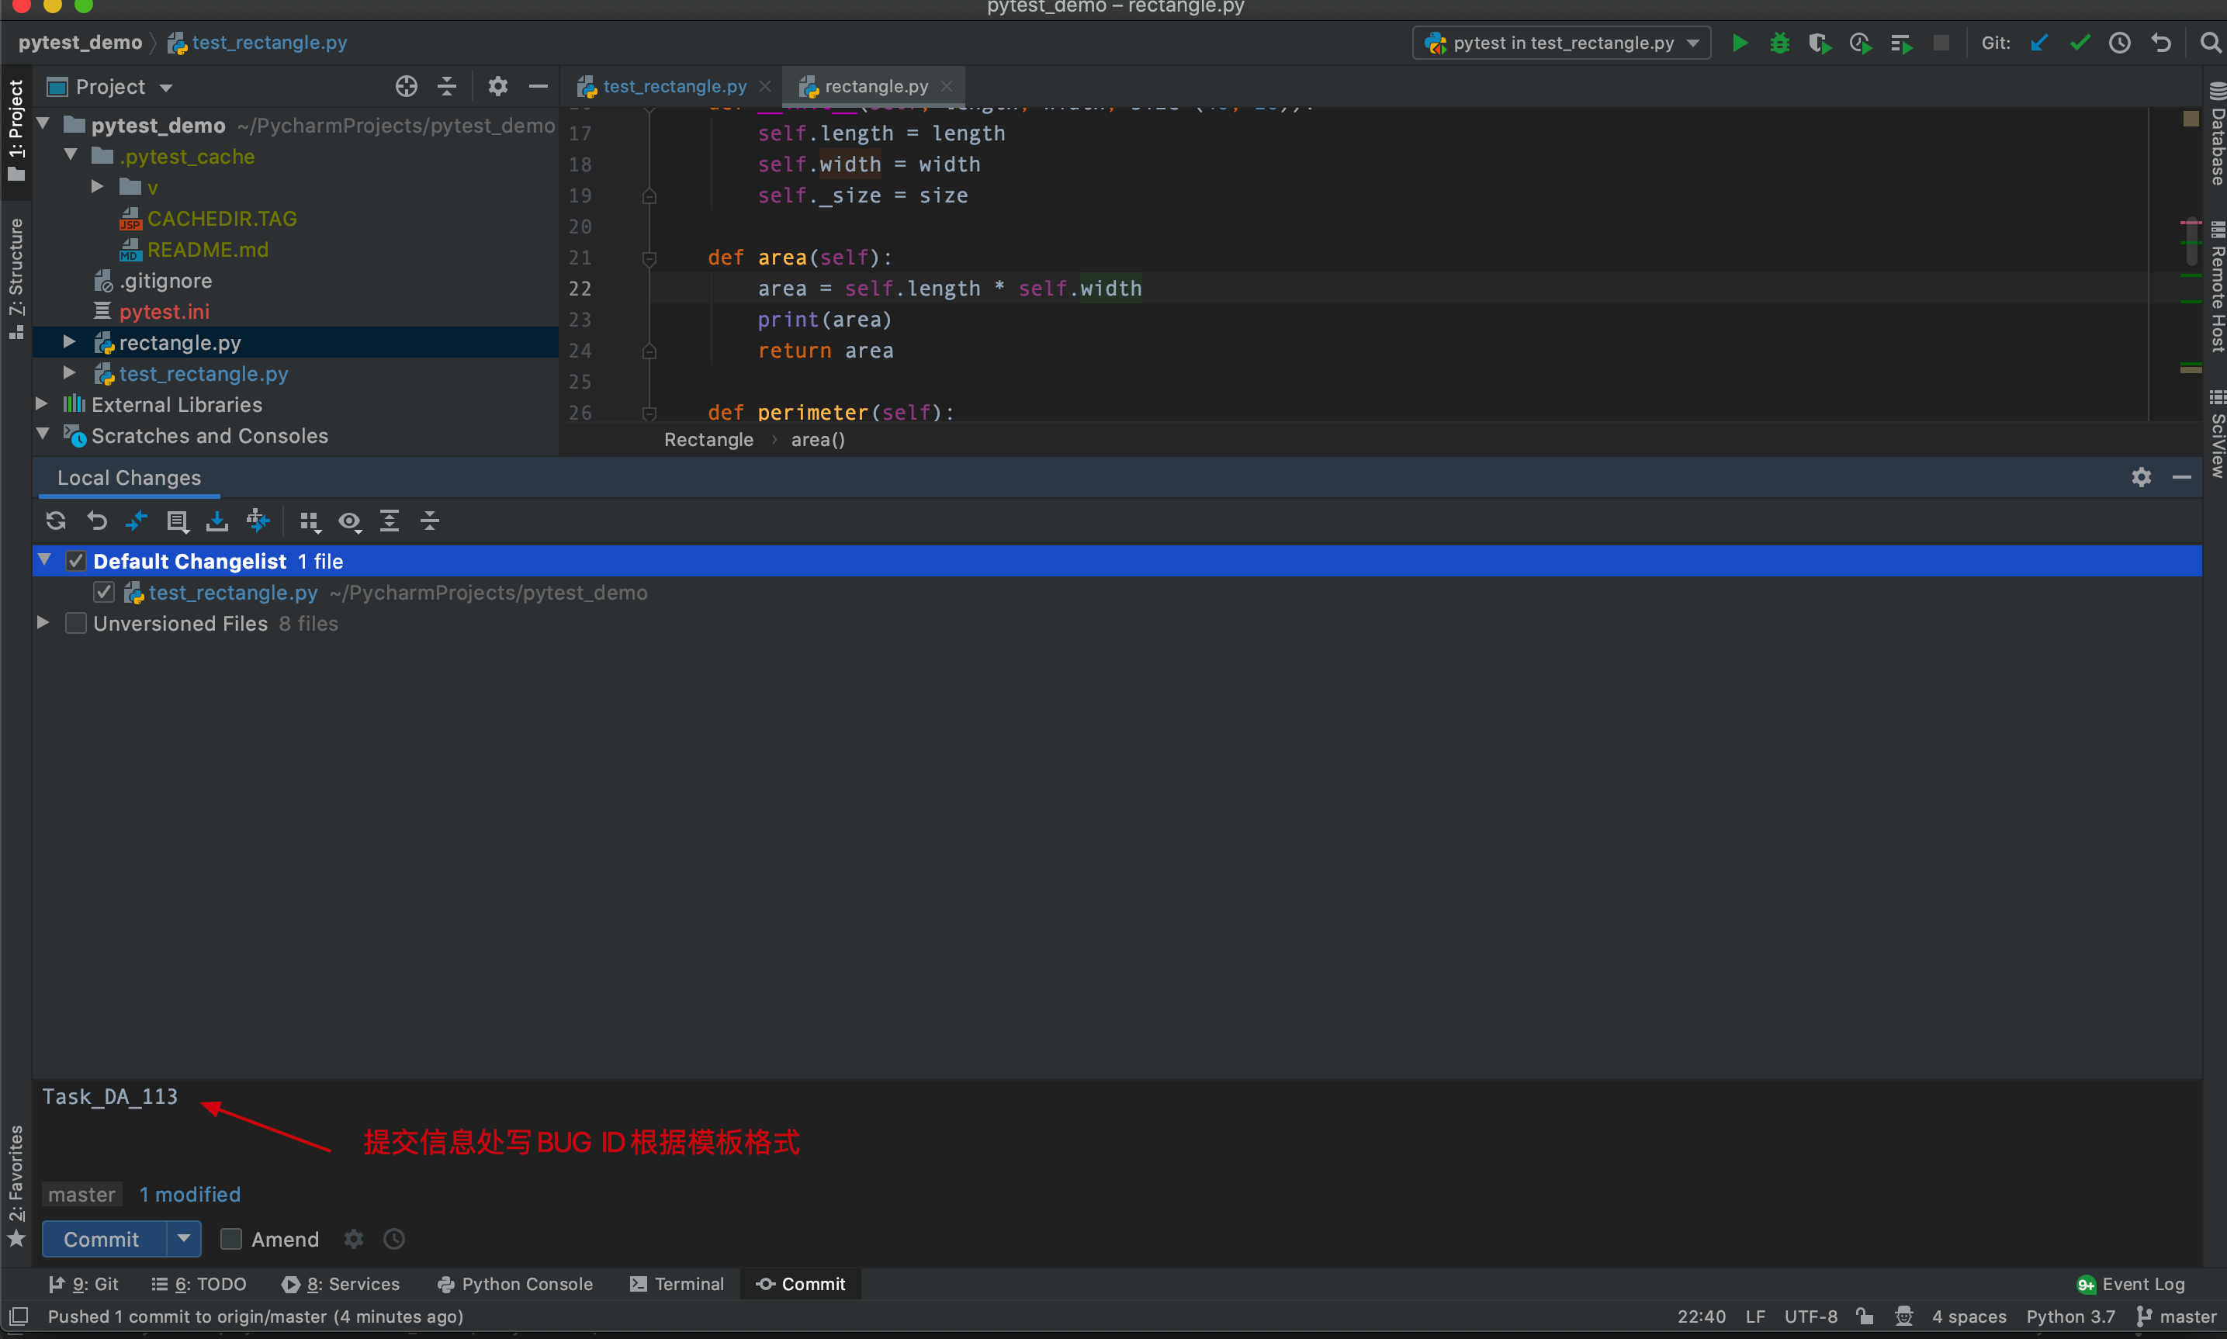Open the Event Log

[x=2129, y=1283]
